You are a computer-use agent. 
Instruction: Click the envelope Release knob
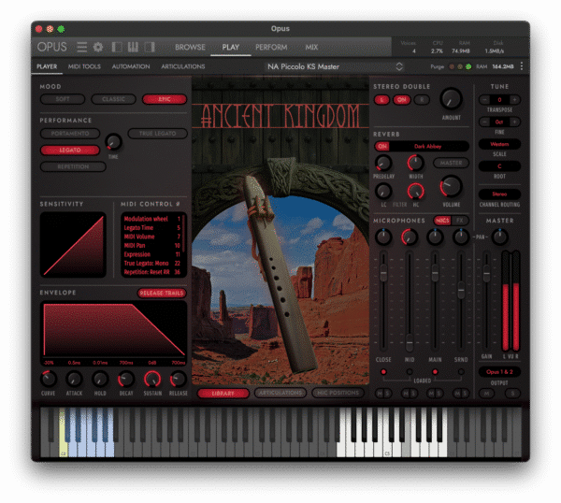point(179,380)
